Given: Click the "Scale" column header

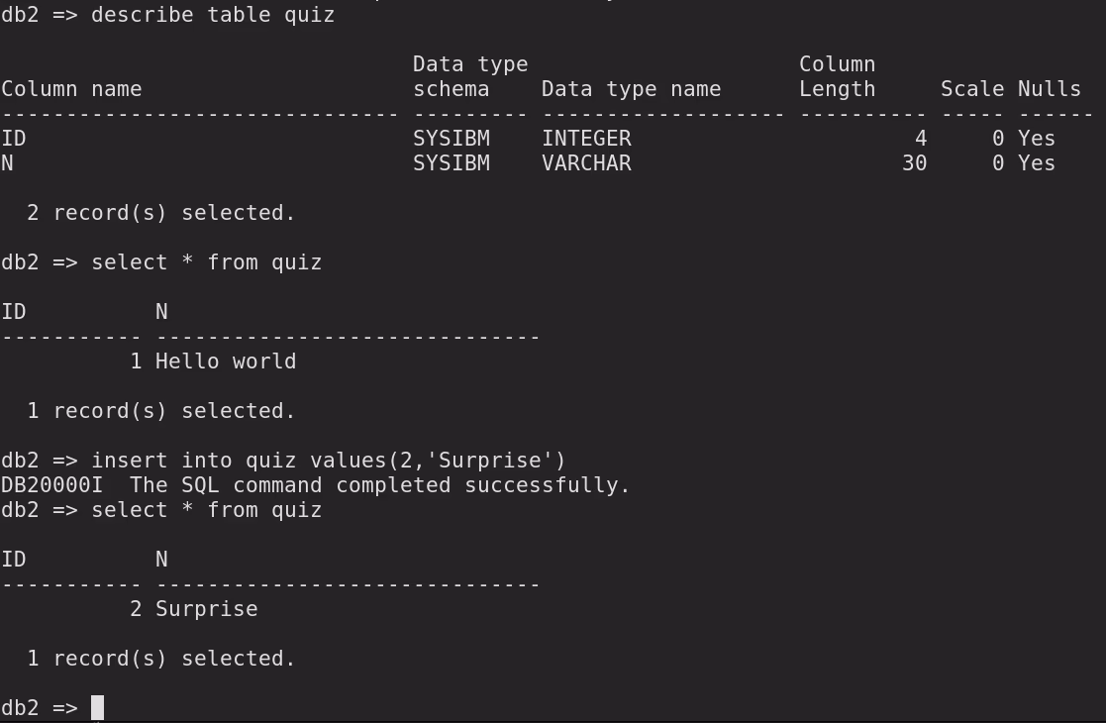Looking at the screenshot, I should (x=971, y=89).
